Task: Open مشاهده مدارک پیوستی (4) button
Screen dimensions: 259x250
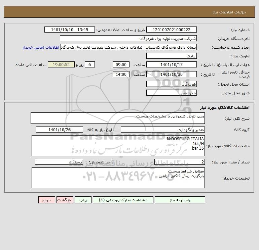Action: tap(123, 200)
